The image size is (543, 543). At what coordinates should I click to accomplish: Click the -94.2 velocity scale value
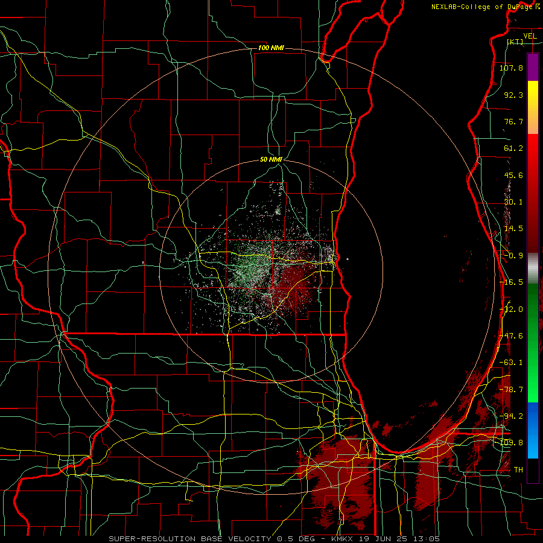(511, 416)
